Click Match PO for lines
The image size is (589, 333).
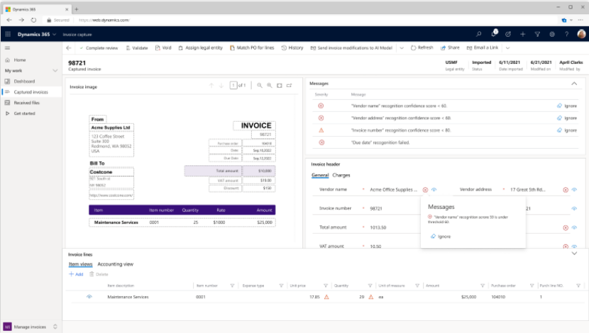(x=252, y=48)
